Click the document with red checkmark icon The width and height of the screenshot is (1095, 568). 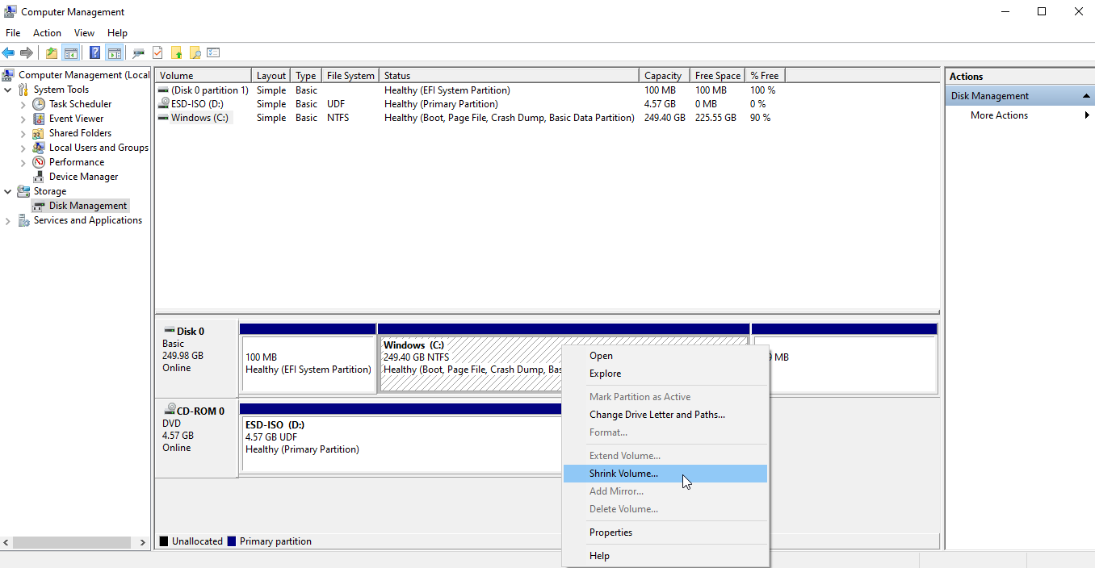pyautogui.click(x=157, y=53)
